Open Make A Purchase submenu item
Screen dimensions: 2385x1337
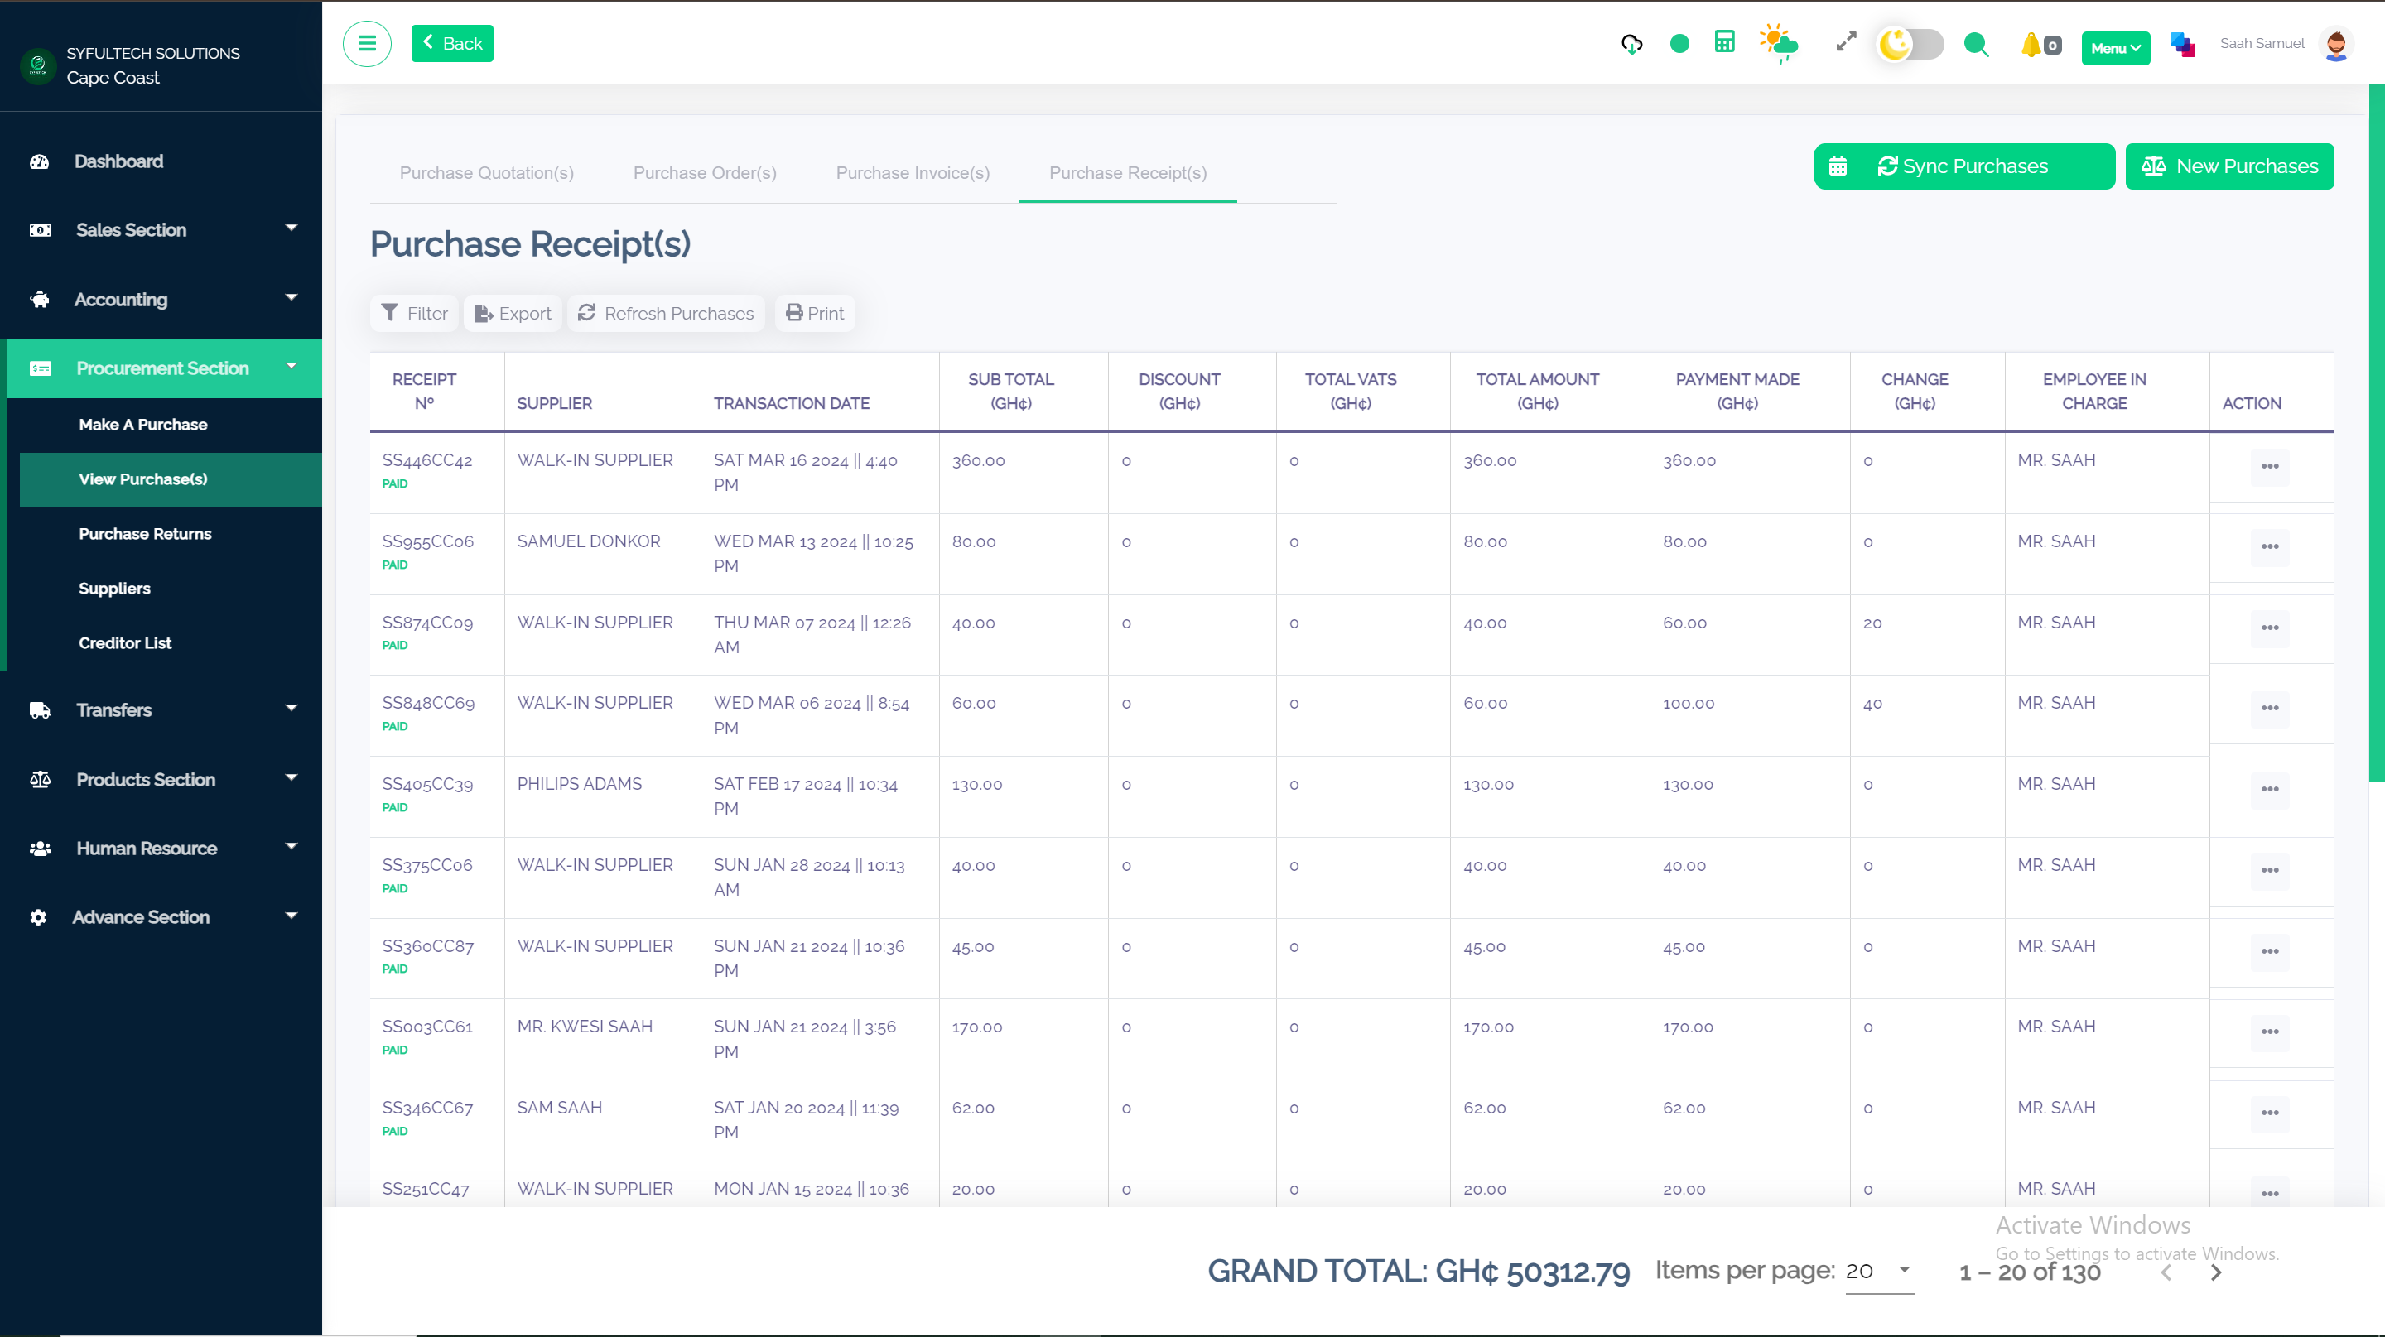coord(142,425)
